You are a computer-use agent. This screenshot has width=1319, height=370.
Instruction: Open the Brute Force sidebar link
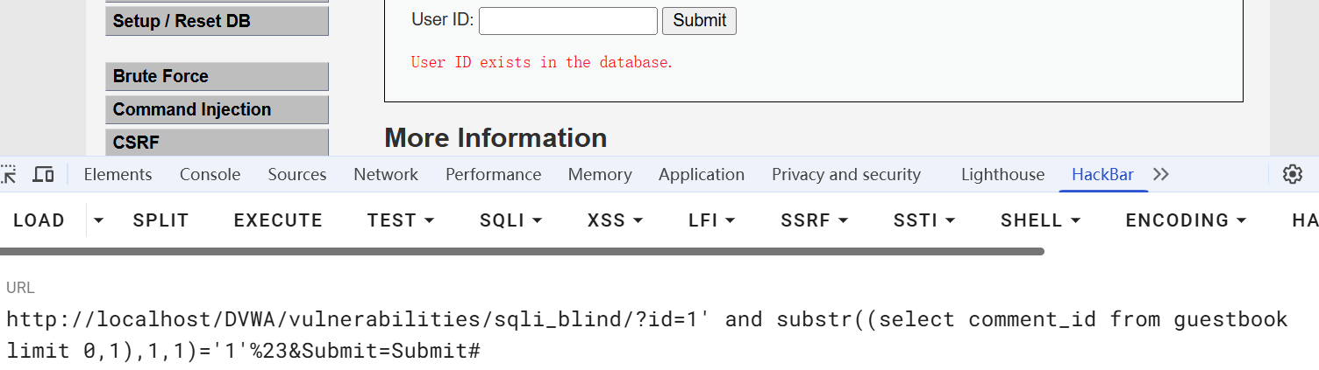[217, 76]
